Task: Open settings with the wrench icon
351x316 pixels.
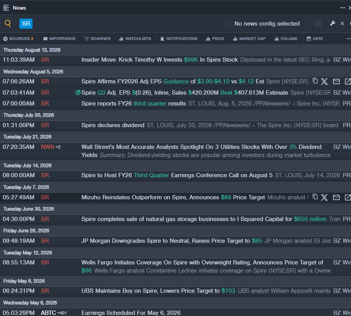Action: pos(333,23)
